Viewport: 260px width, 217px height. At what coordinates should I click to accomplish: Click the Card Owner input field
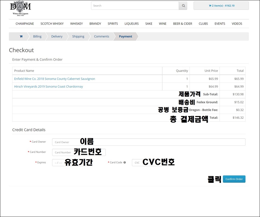(149, 142)
